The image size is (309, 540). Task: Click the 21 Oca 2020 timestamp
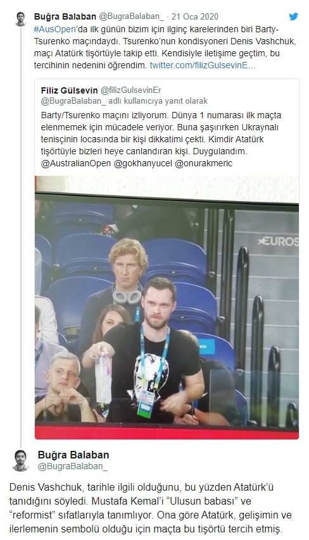[x=195, y=16]
